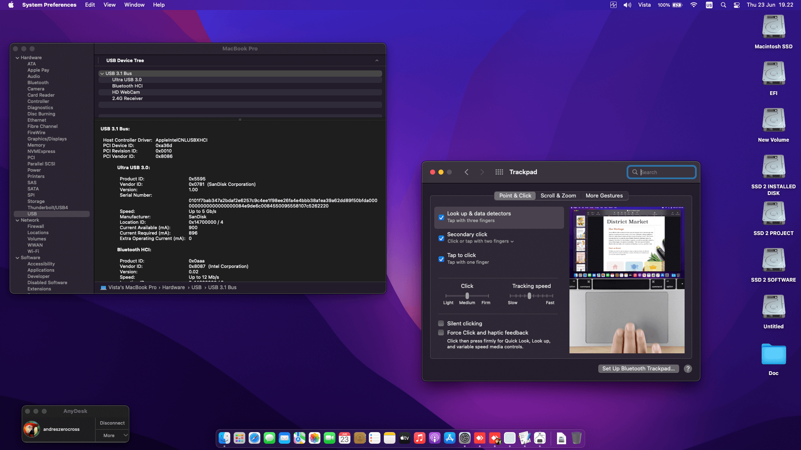Image resolution: width=801 pixels, height=450 pixels.
Task: Adjust the Click pressure slider
Action: [x=467, y=296]
